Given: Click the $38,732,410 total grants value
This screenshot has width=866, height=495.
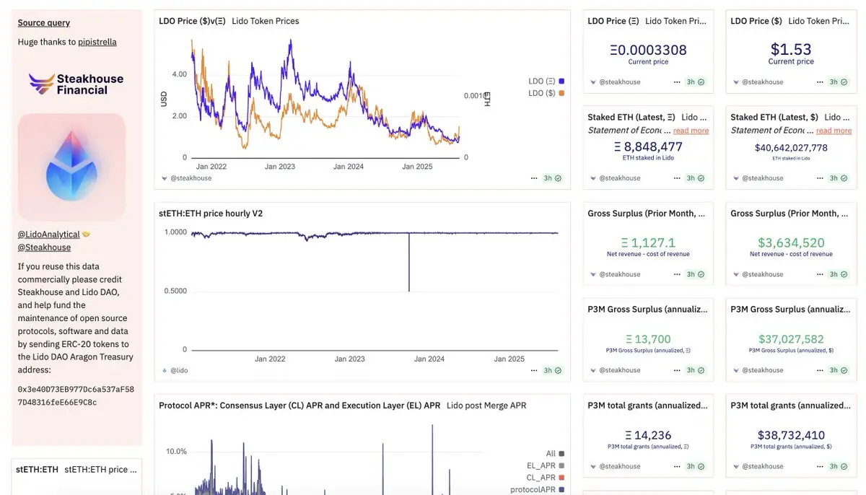Looking at the screenshot, I should pos(791,435).
